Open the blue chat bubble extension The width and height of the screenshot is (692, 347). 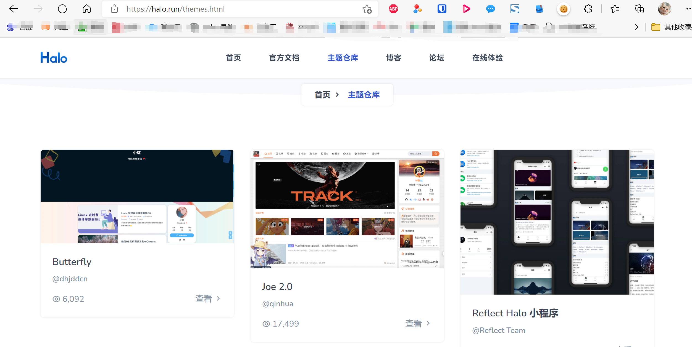[x=490, y=9]
